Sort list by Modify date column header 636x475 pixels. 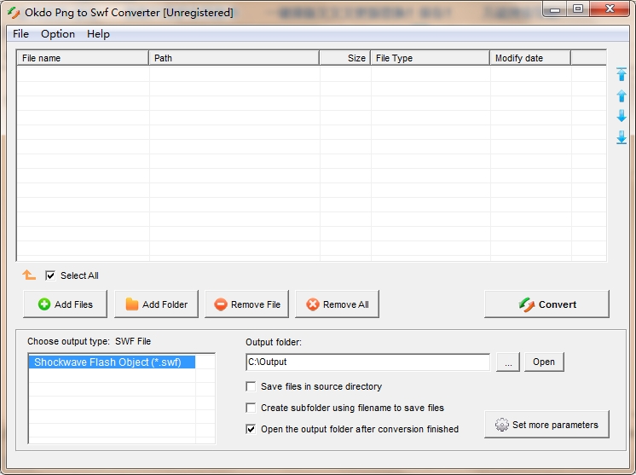tap(530, 58)
